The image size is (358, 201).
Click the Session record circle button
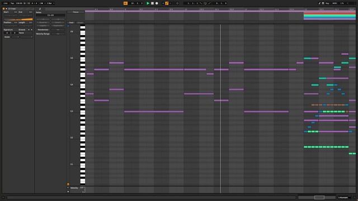click(177, 3)
